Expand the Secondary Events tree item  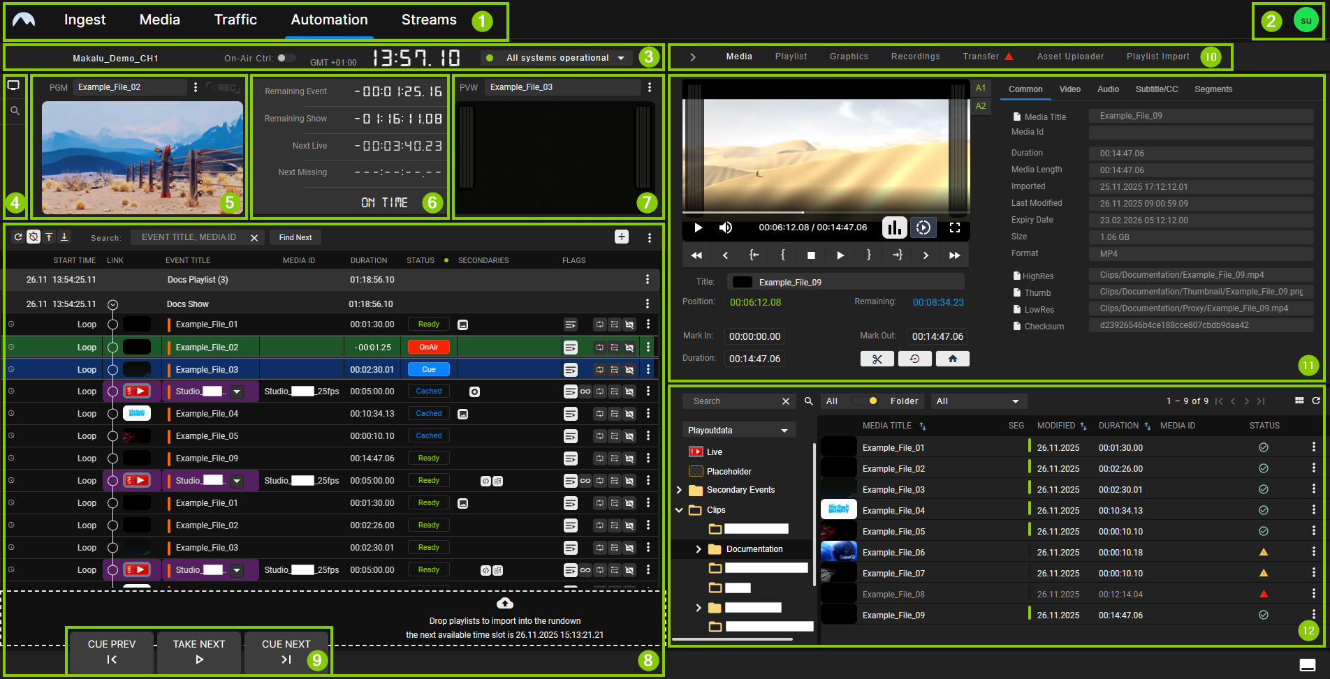678,489
